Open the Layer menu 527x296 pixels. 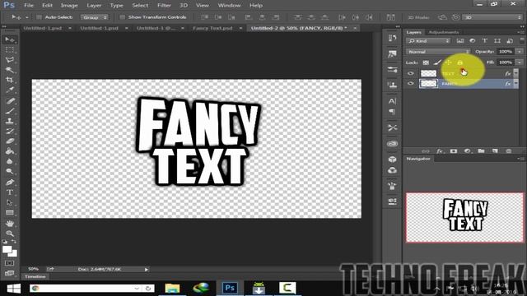point(94,6)
